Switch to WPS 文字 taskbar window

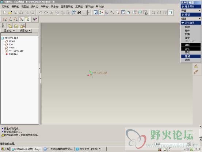(91, 149)
